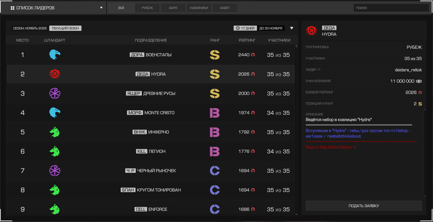Click the leaderboard vertical scrollbar
This screenshot has width=433, height=222.
pyautogui.click(x=296, y=130)
